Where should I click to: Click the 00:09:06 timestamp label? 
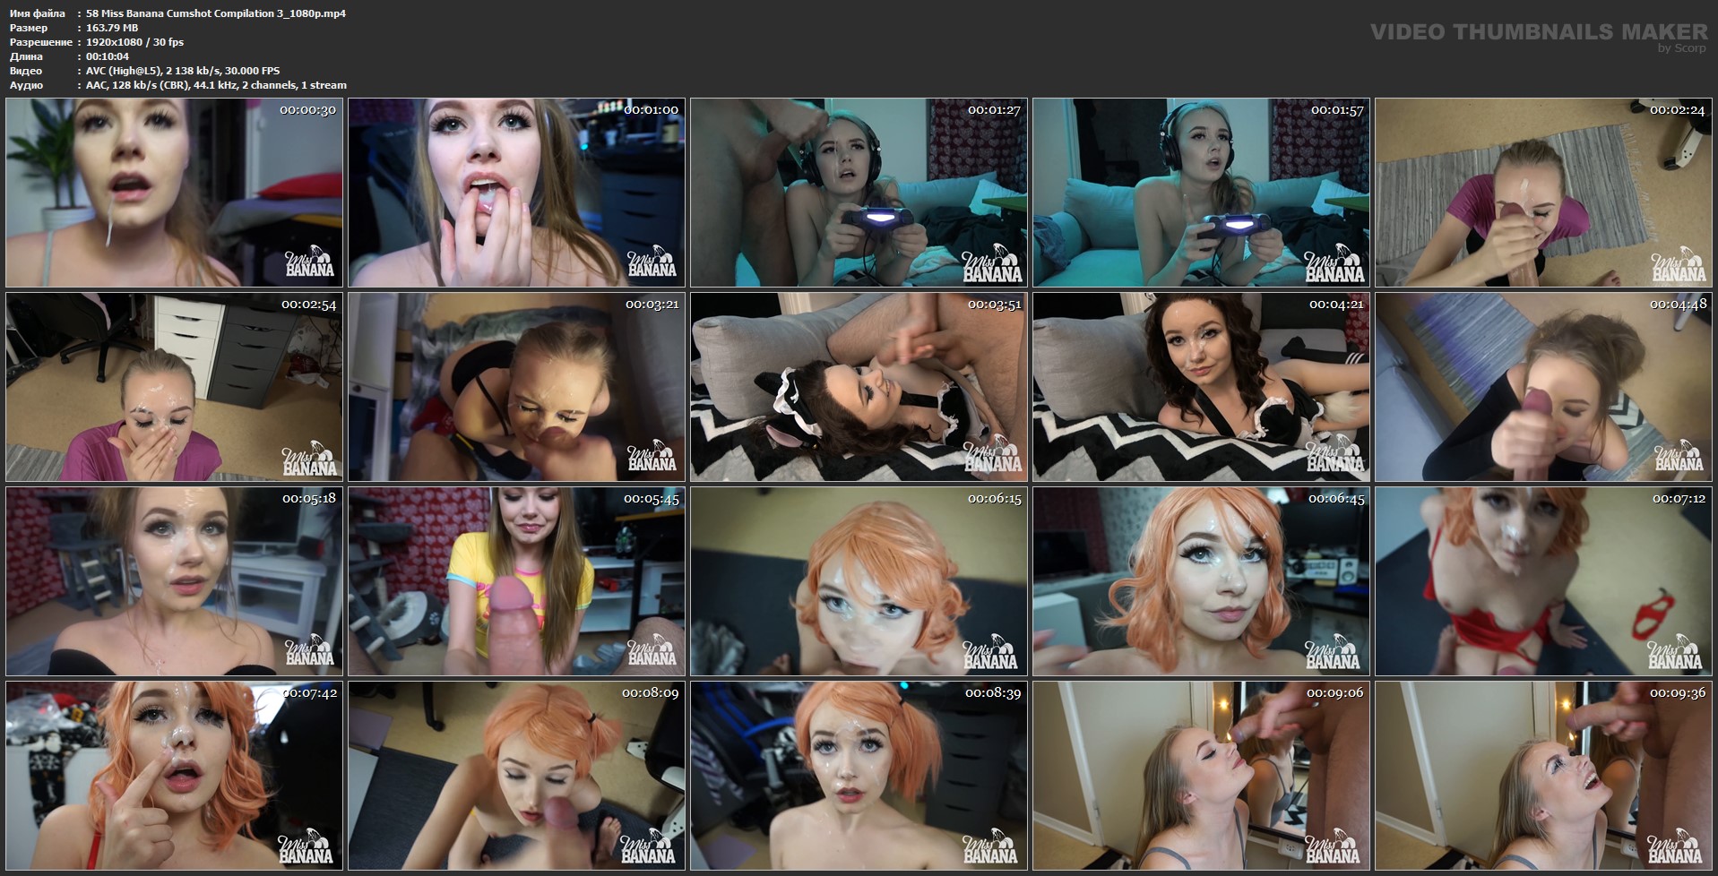(x=1334, y=693)
